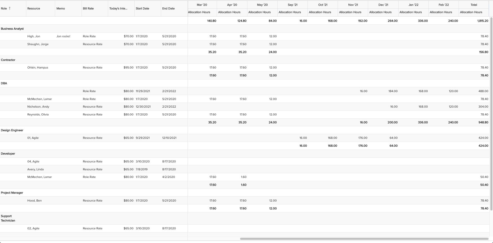Click the 488.00 total for unnamed DBA
The width and height of the screenshot is (493, 243).
[x=483, y=91]
